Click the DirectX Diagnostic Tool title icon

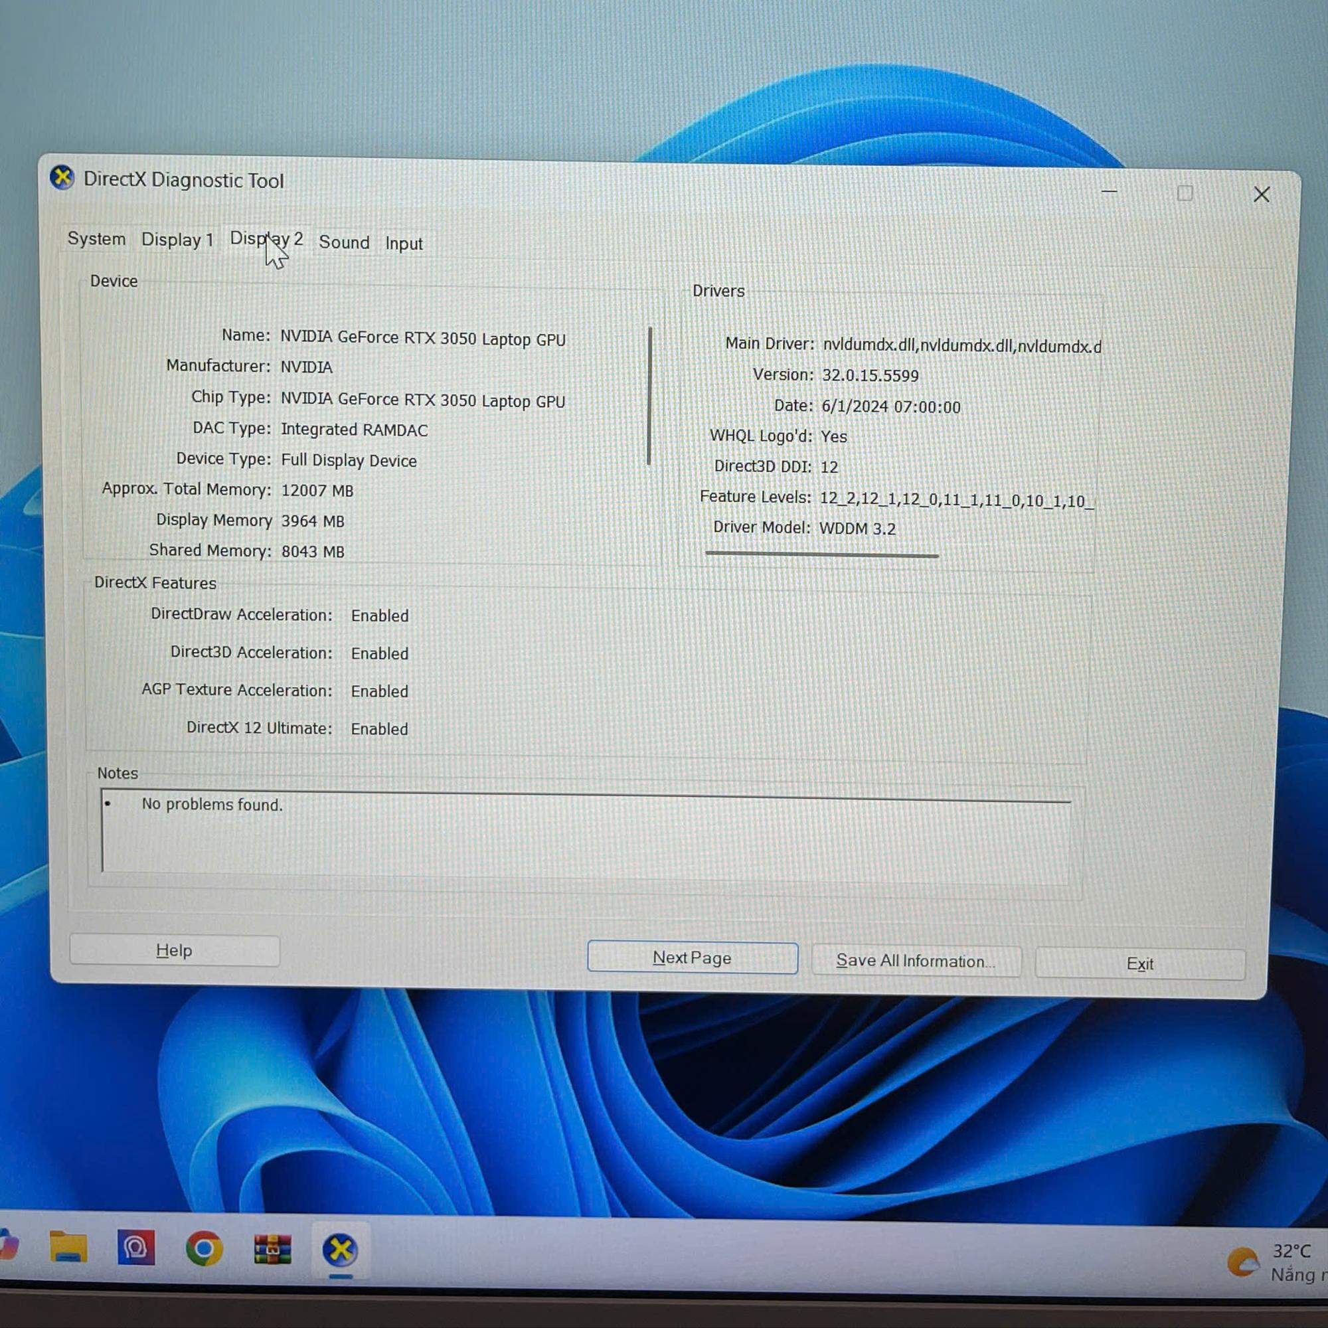click(x=62, y=178)
